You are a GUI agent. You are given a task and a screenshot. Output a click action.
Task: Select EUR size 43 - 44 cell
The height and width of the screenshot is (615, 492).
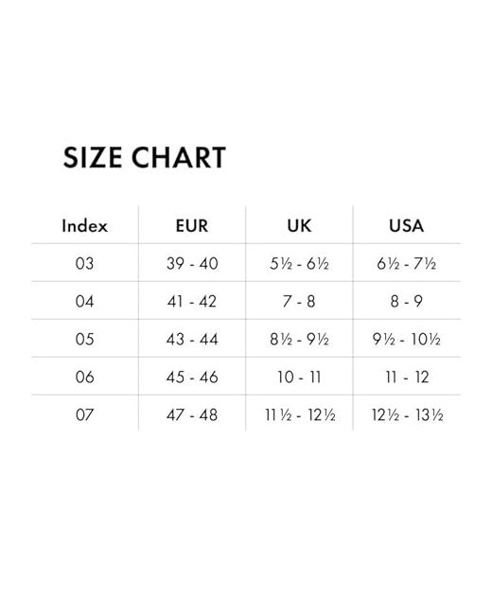[192, 339]
